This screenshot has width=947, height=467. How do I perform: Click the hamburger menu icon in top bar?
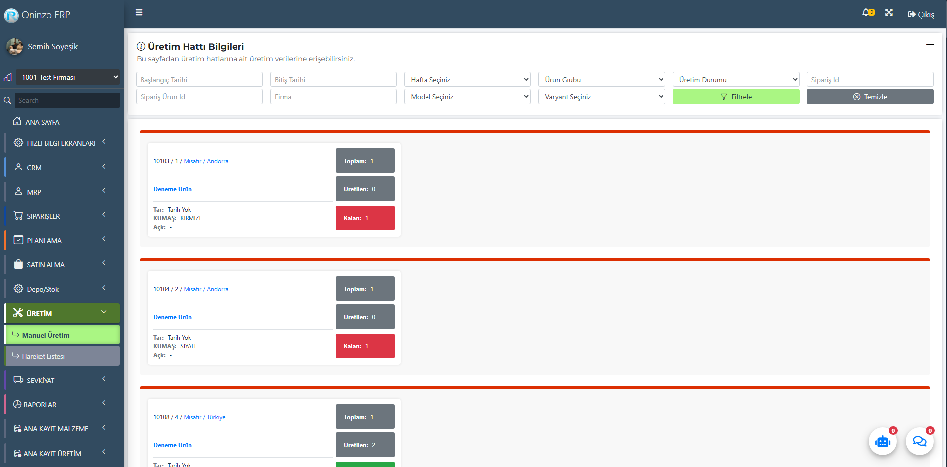(139, 12)
